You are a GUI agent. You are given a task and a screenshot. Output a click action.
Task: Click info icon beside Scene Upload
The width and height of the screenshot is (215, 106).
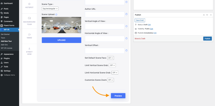point(56,14)
